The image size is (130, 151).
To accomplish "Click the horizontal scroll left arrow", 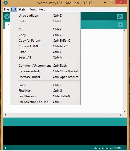I will pos(5,115).
